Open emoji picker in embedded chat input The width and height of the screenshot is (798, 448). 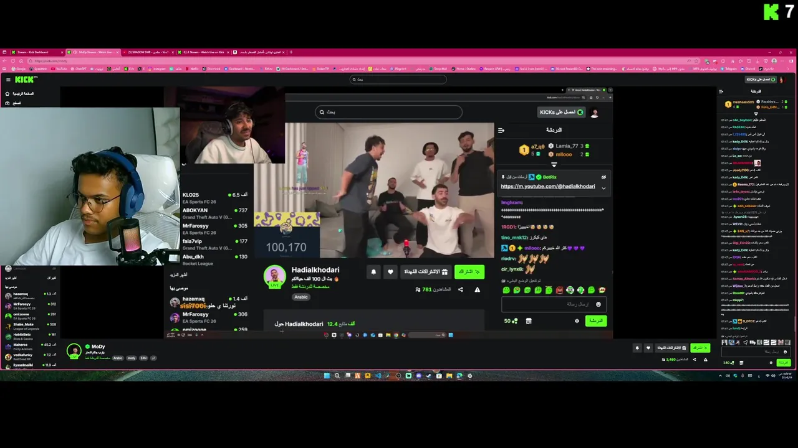point(598,304)
